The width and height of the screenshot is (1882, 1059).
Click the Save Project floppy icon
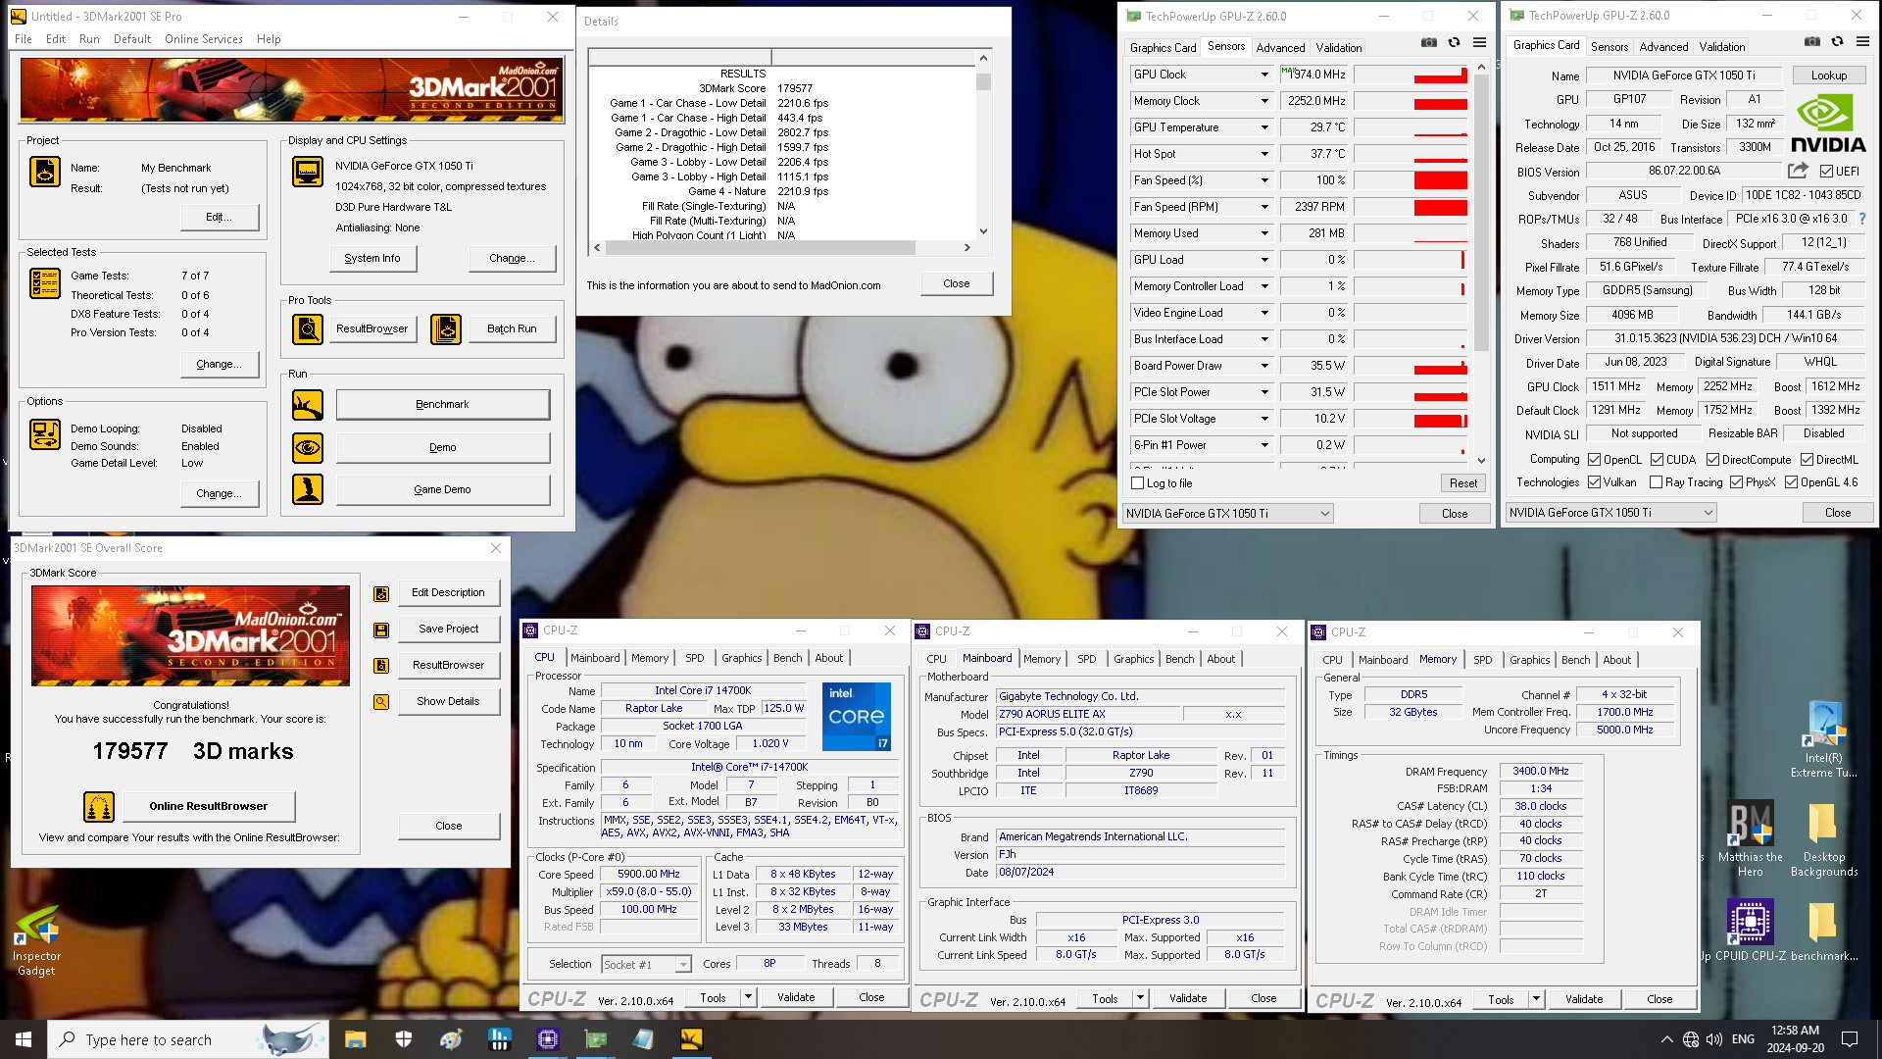point(381,630)
